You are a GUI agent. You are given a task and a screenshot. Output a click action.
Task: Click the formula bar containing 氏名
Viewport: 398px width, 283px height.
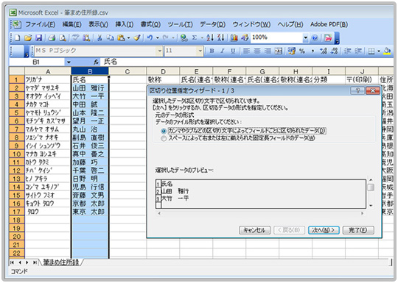246,62
